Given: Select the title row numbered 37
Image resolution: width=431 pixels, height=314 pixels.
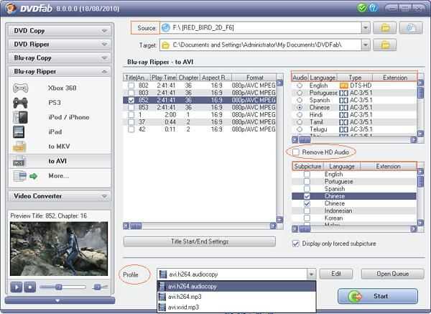Looking at the screenshot, I should point(200,122).
